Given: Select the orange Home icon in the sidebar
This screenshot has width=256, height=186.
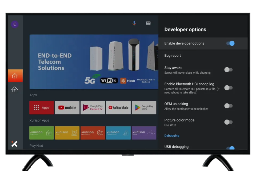Looking at the screenshot, I should (15, 76).
